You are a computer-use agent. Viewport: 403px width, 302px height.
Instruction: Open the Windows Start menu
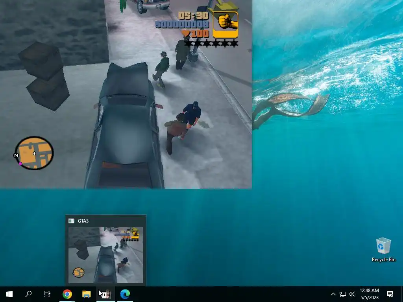click(9, 294)
